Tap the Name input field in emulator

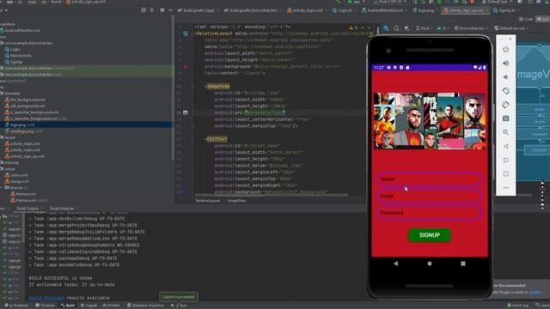[430, 179]
